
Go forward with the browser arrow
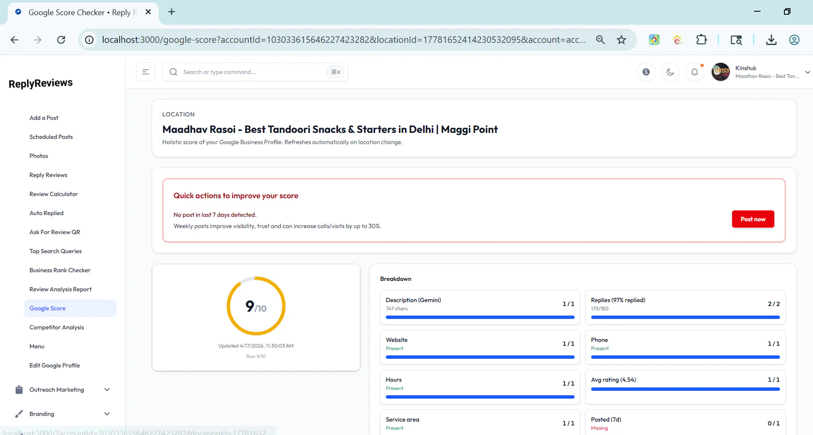(x=38, y=40)
